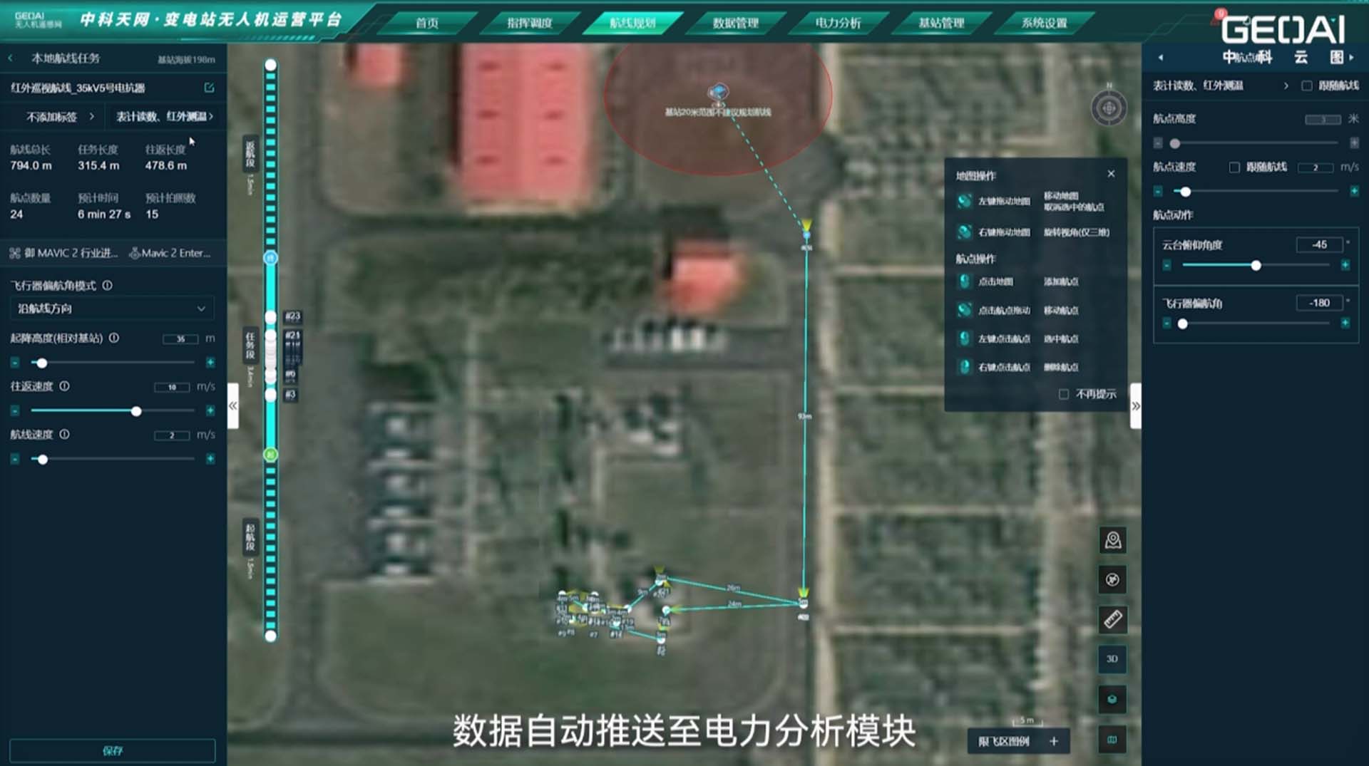Go to the 数据管理 tab
The image size is (1369, 766).
tap(735, 23)
